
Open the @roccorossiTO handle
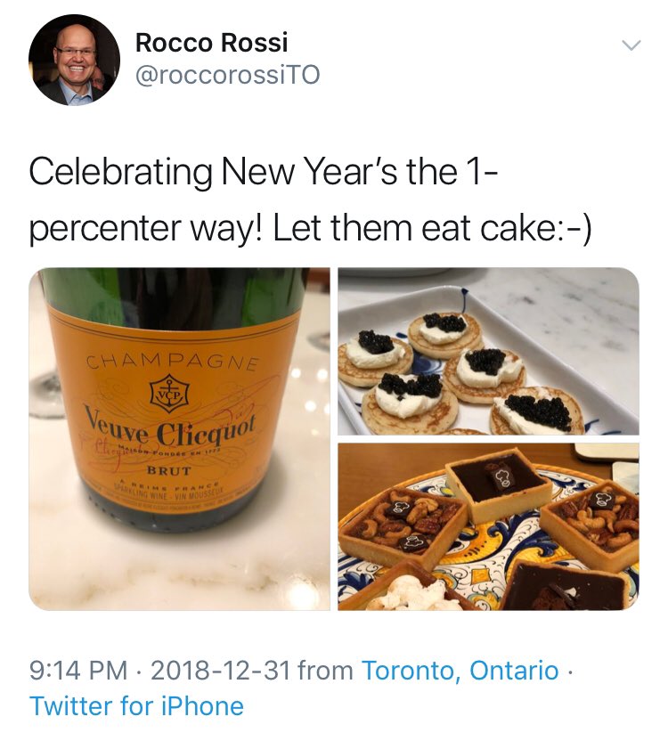click(x=228, y=75)
